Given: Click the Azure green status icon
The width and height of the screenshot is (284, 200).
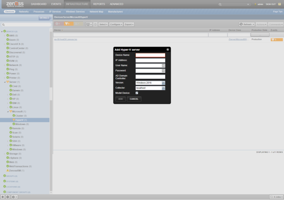Looking at the screenshot, I should pos(7,39).
